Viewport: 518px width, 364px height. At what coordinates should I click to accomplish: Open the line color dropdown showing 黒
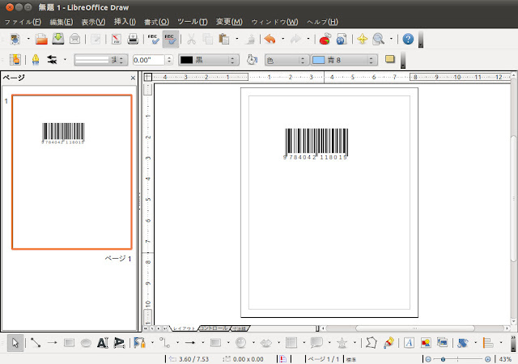[209, 60]
